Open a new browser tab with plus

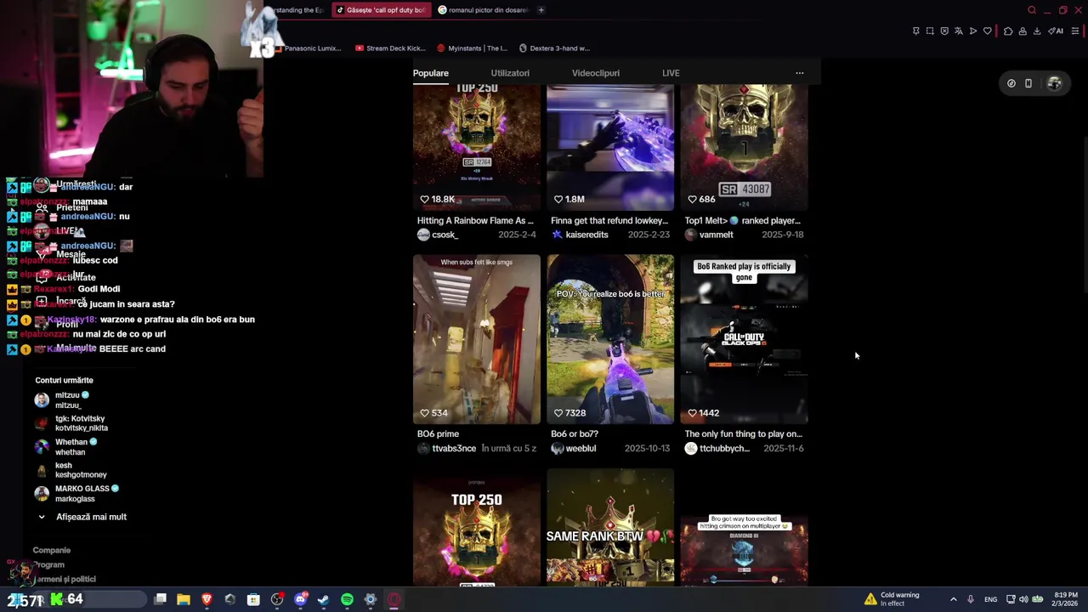pos(541,10)
